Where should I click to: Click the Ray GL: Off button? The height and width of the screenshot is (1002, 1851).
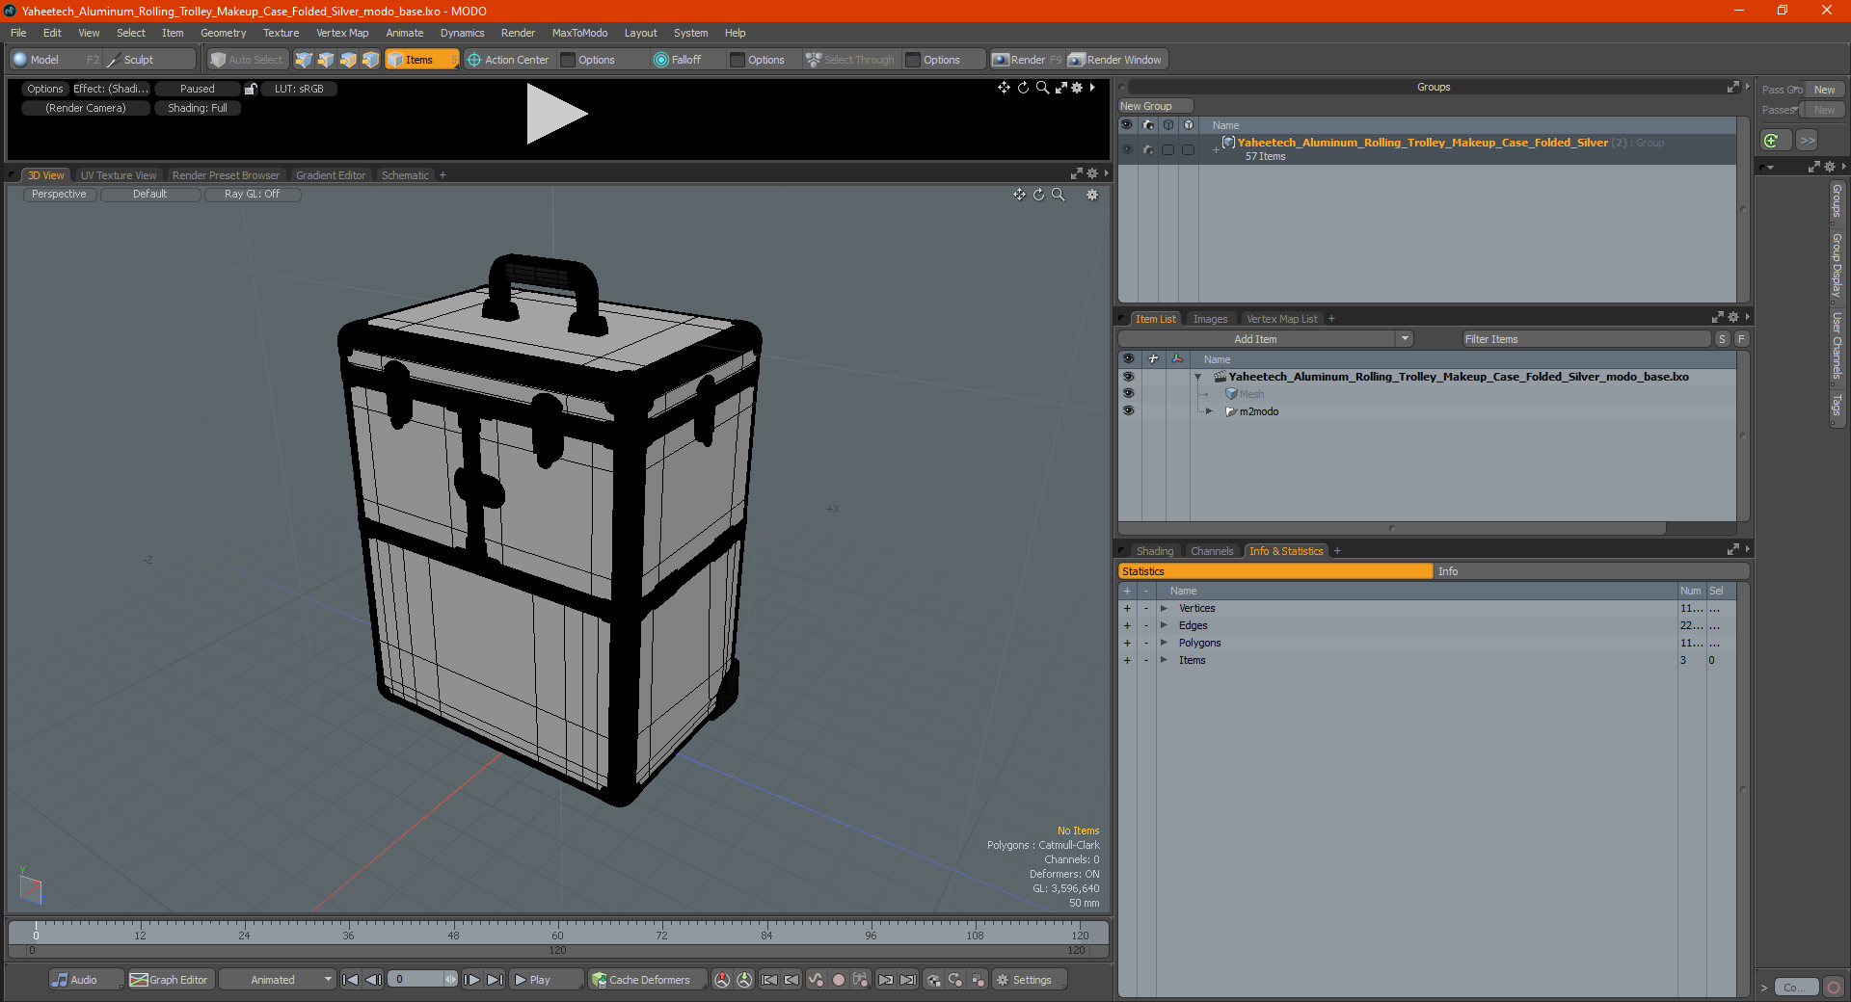(x=252, y=195)
